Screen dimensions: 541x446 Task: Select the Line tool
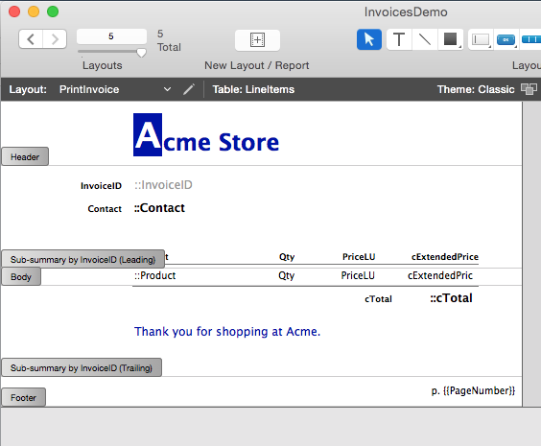(x=425, y=39)
